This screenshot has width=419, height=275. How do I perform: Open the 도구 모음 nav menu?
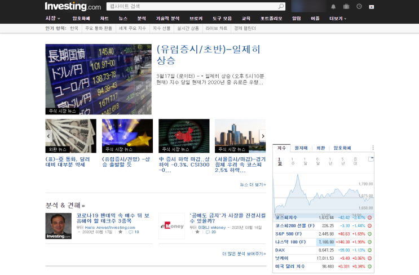(222, 19)
